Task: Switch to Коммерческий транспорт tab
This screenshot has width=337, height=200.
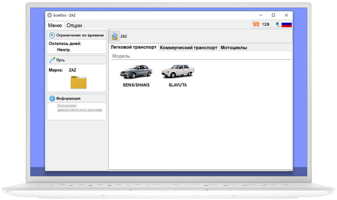Action: click(x=189, y=47)
